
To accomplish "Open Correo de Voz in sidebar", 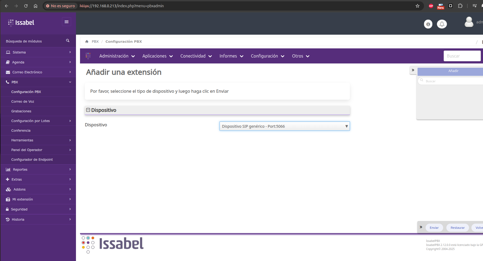I will 23,102.
